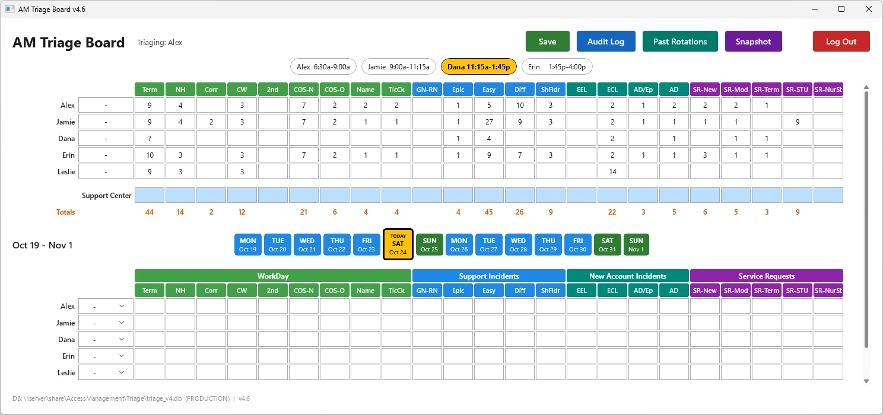Select TODAY SAT Oct 24
The width and height of the screenshot is (883, 415).
pos(398,244)
